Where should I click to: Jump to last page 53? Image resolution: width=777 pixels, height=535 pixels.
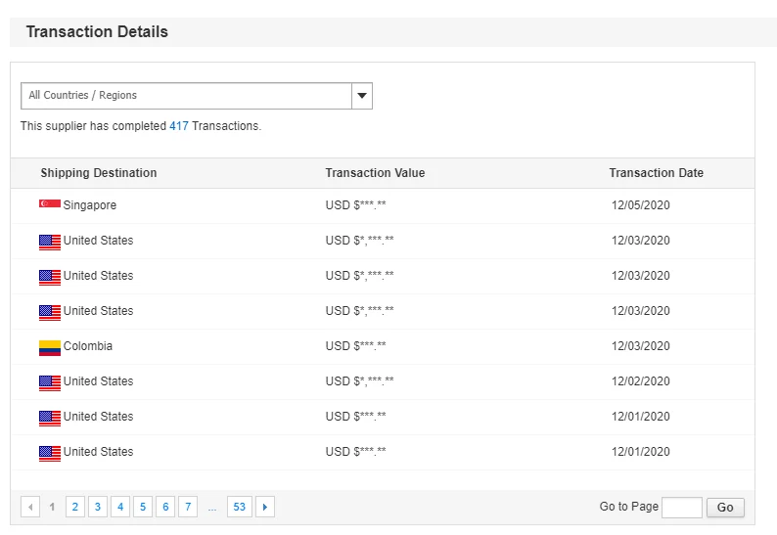coord(239,507)
